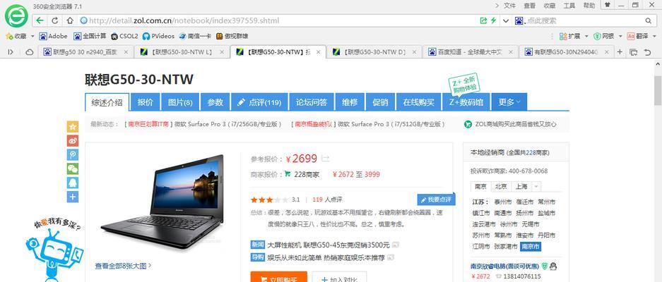Viewport: 662px width, 282px height.
Task: Open 南京欣睿电脑 dealer link
Action: 504,266
